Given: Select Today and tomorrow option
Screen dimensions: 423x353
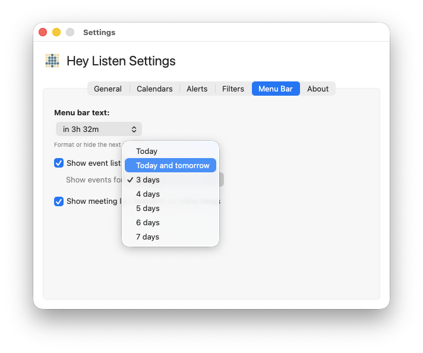Looking at the screenshot, I should coord(171,165).
